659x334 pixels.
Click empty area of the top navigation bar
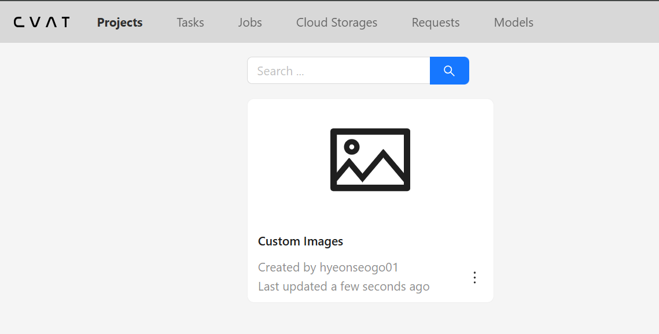tap(596, 23)
